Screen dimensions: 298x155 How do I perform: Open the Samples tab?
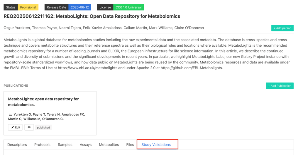point(65,144)
